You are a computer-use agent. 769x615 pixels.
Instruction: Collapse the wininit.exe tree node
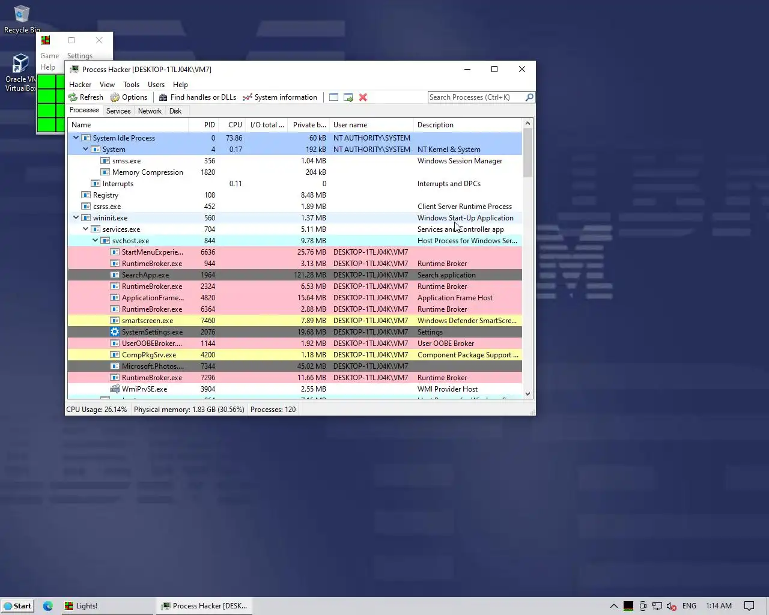pyautogui.click(x=76, y=217)
